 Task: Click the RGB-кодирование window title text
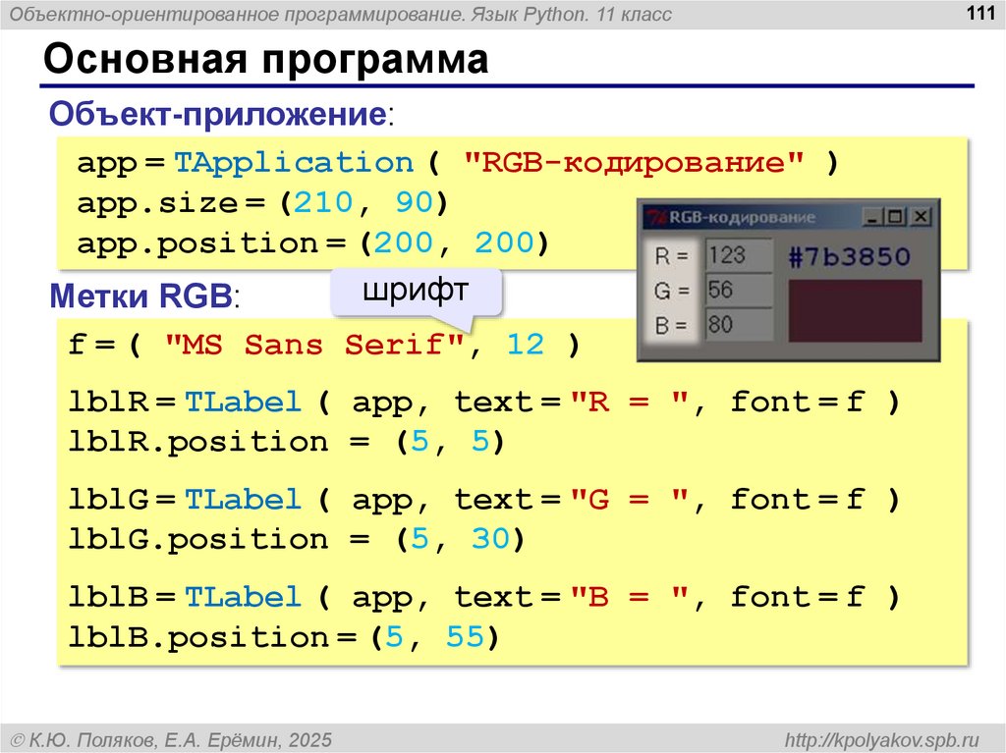(x=743, y=218)
